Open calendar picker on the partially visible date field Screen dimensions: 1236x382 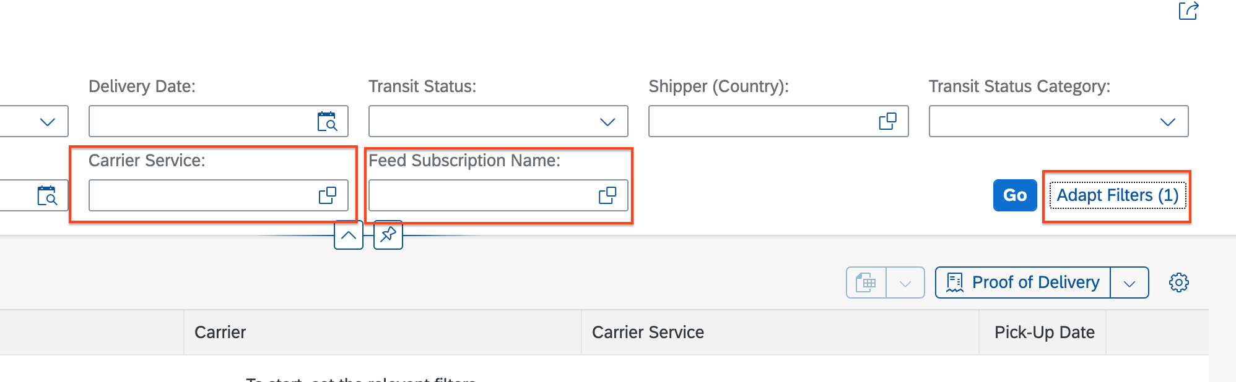click(47, 195)
